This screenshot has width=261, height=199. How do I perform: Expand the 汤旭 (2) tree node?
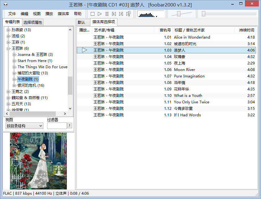click(8, 36)
